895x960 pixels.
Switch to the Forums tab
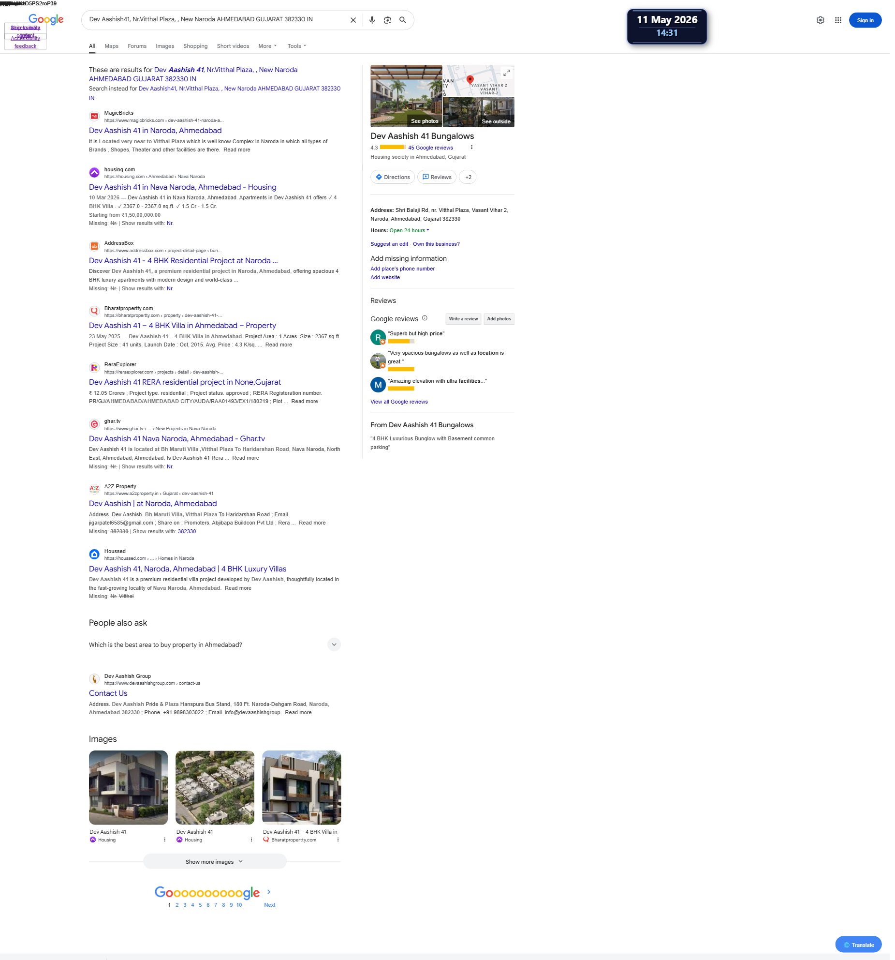point(137,46)
